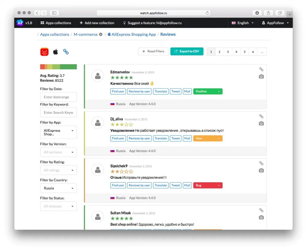Viewport: 307px width, 250px height.
Task: Click five-star rating on Edmanvelov review
Action: coord(122,78)
